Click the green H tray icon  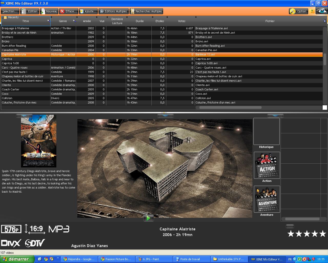coord(300,259)
